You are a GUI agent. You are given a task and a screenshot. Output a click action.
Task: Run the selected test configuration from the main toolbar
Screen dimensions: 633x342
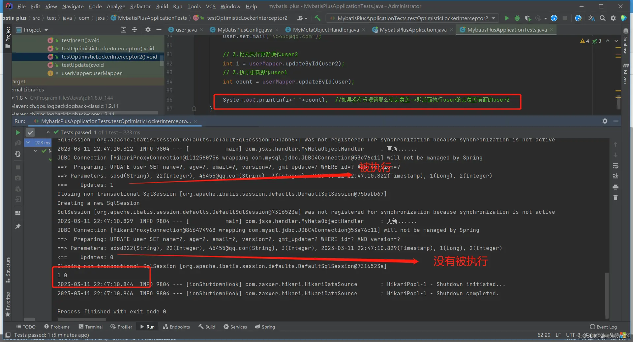[x=507, y=18]
